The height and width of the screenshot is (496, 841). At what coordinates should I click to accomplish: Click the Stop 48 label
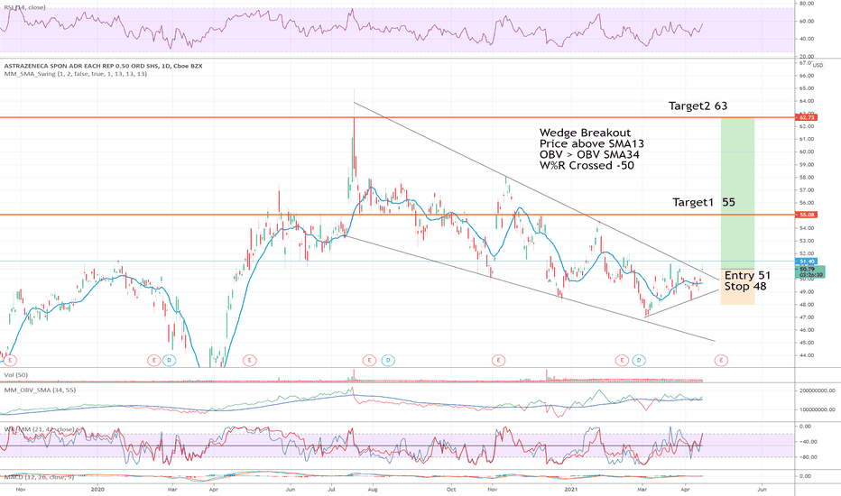tap(745, 287)
